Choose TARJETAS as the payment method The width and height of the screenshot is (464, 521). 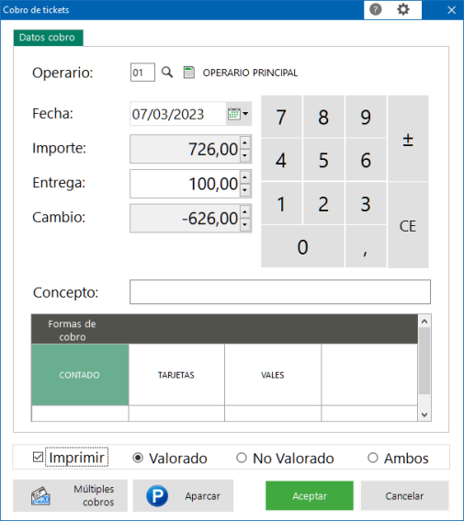[176, 375]
